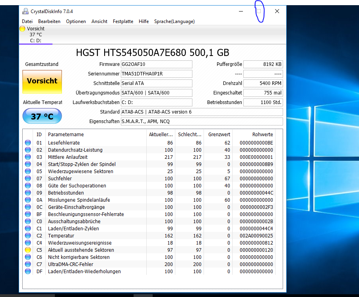Click the Eingeschaltet field 755 mal
This screenshot has width=359, height=297.
coord(263,93)
